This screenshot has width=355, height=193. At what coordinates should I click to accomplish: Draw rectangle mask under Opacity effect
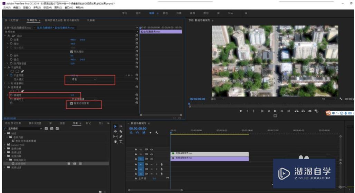pyautogui.click(x=17, y=71)
